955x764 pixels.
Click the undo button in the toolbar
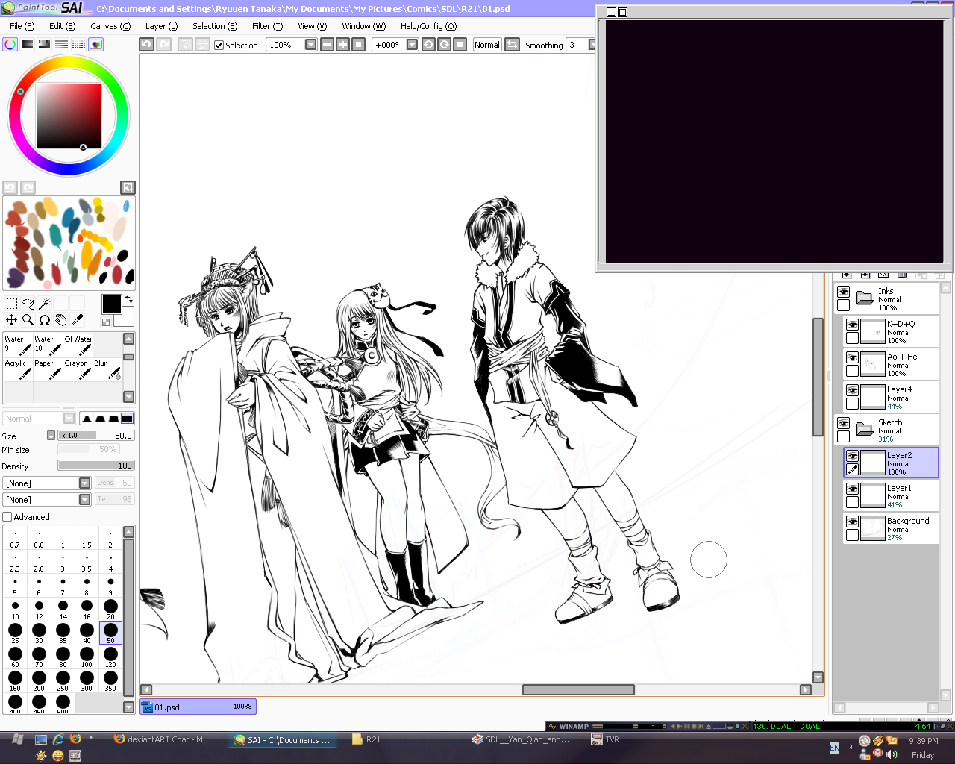coord(146,45)
